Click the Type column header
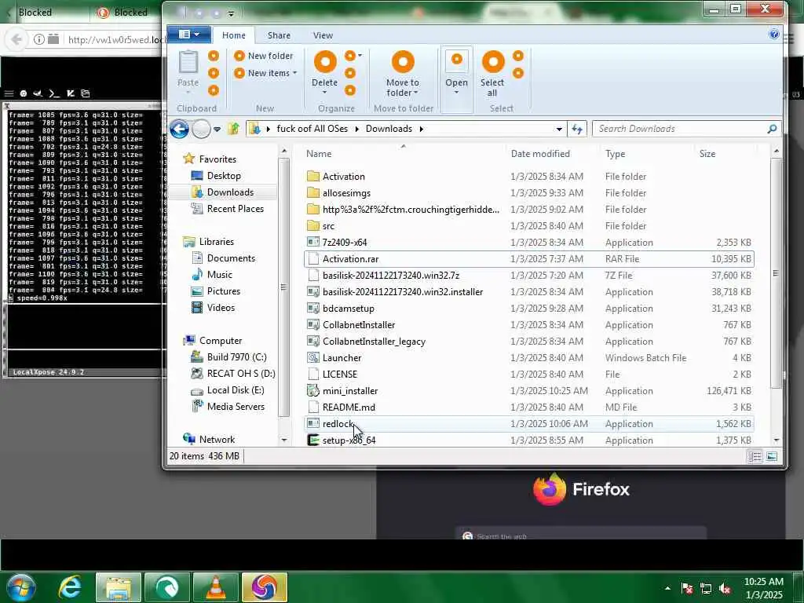The width and height of the screenshot is (804, 603). coord(616,154)
